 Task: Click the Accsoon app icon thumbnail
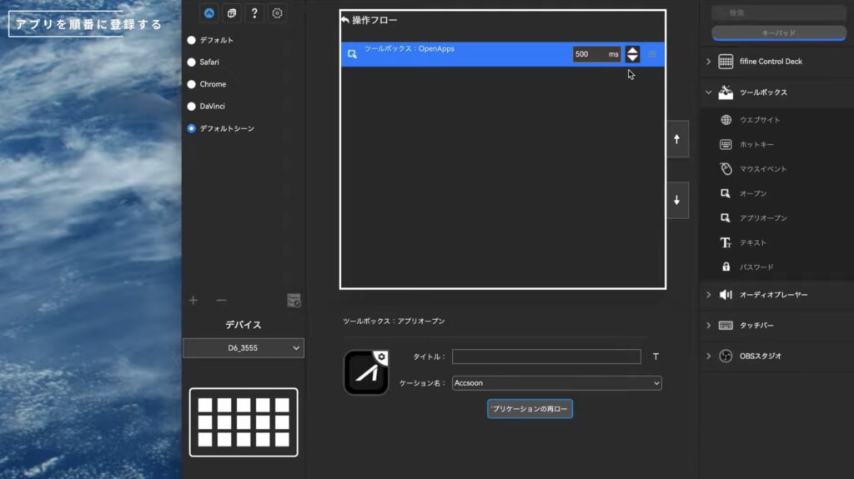tap(366, 372)
